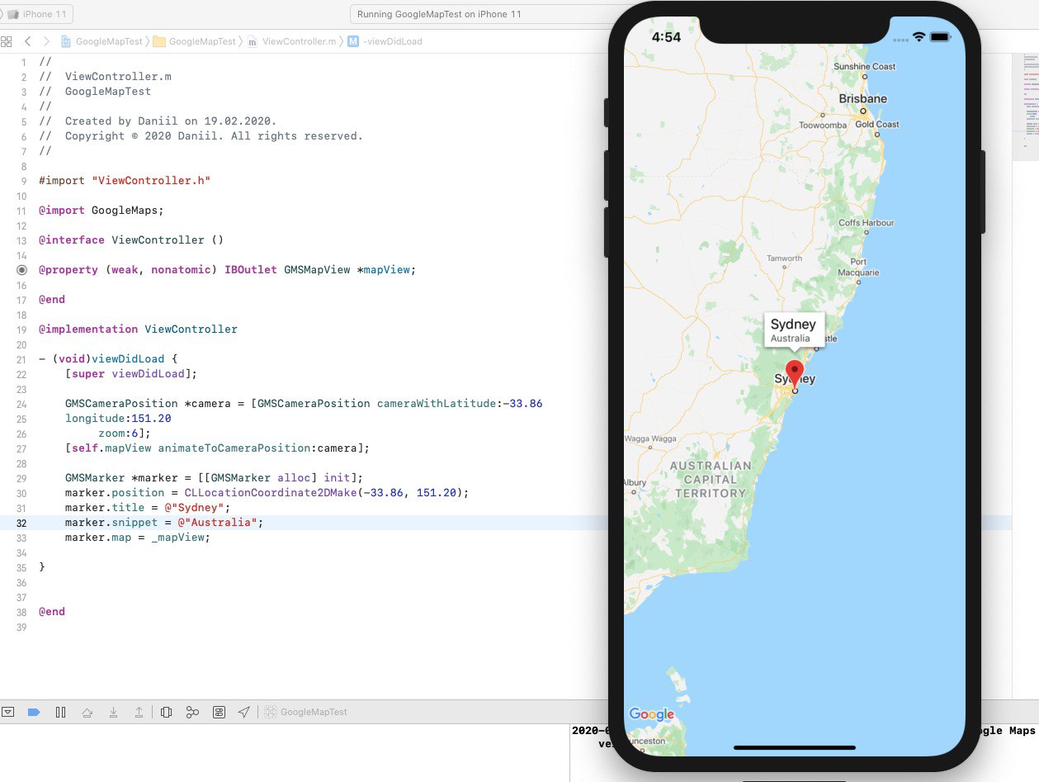Image resolution: width=1039 pixels, height=782 pixels.
Task: Click @implementation ViewController line
Action: tap(138, 329)
